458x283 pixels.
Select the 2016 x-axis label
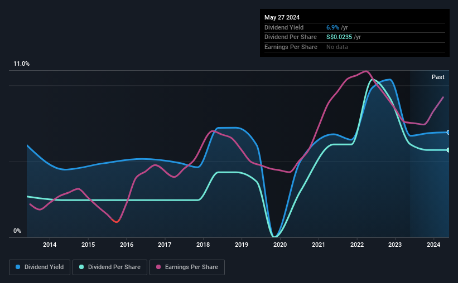[x=127, y=245]
